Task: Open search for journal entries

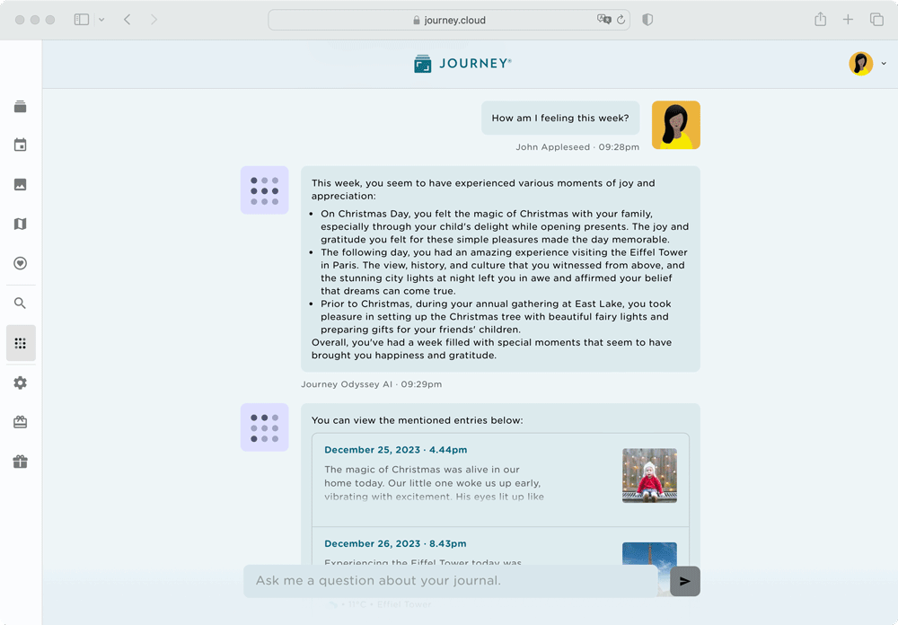Action: 20,303
